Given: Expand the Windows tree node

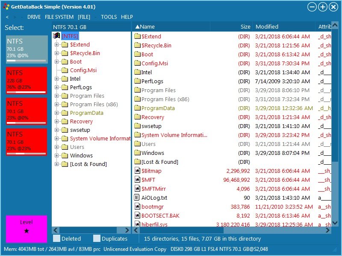Looking at the screenshot, I should click(x=56, y=155).
